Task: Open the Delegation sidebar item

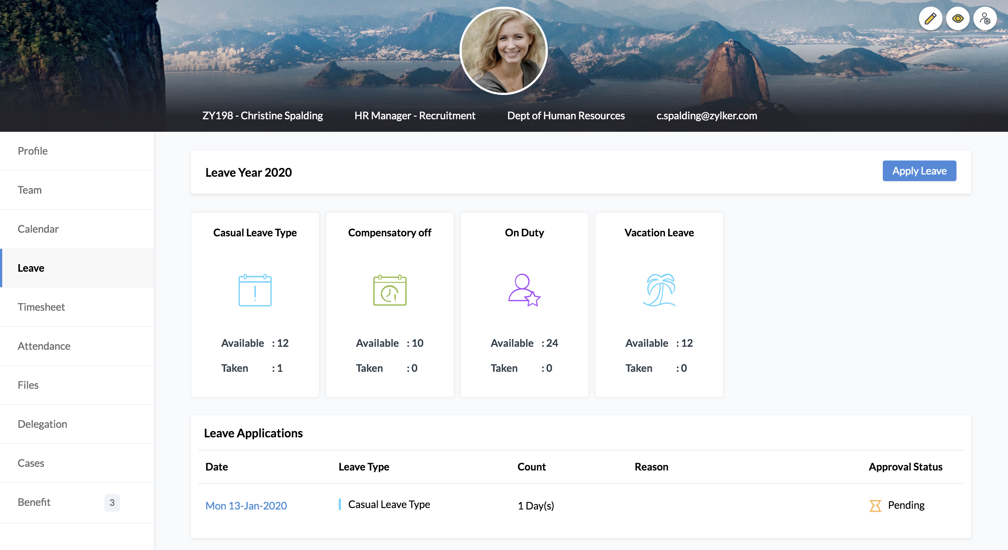Action: (42, 424)
